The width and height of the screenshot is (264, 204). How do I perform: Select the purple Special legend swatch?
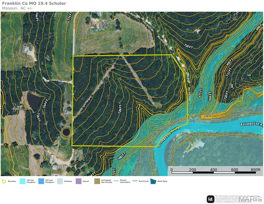coord(78,181)
